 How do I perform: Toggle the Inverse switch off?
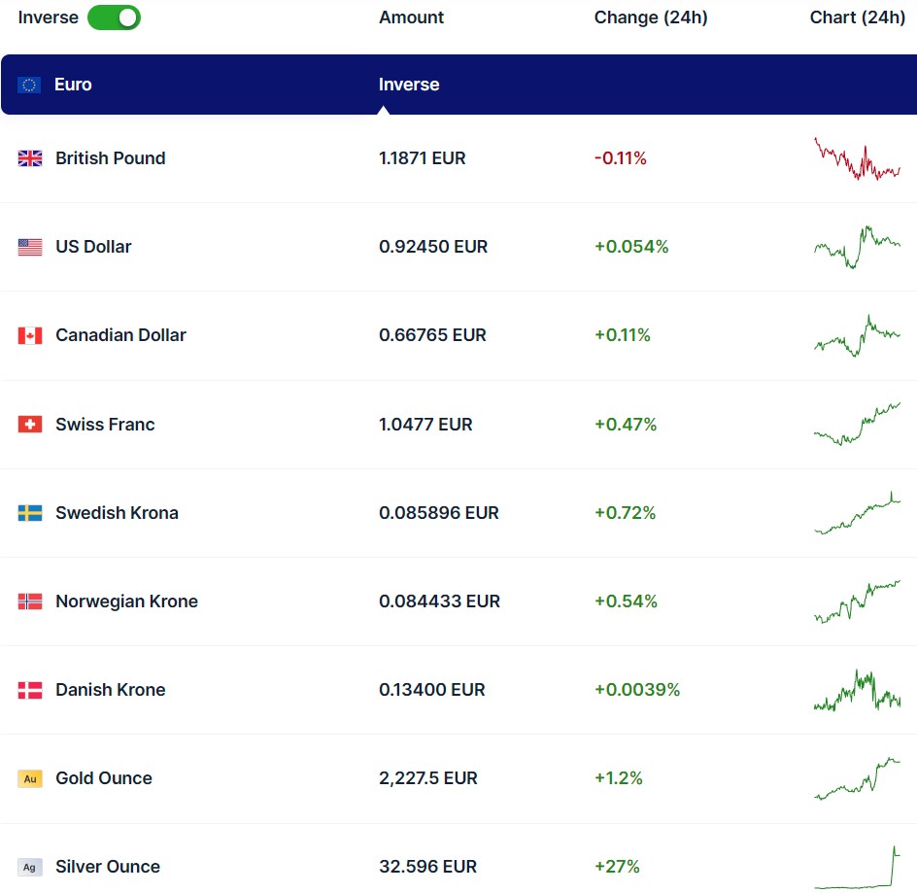[114, 17]
